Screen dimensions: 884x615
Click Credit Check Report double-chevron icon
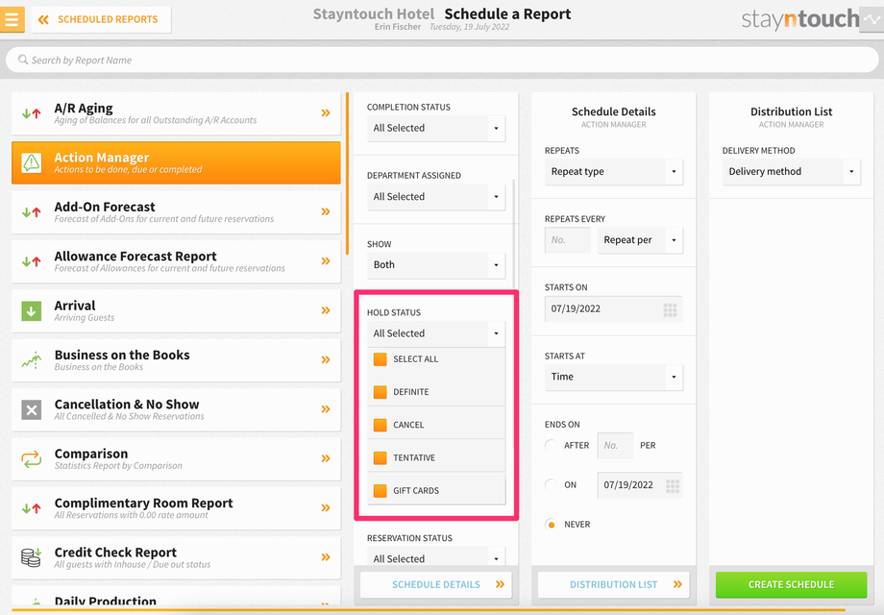[x=326, y=557]
